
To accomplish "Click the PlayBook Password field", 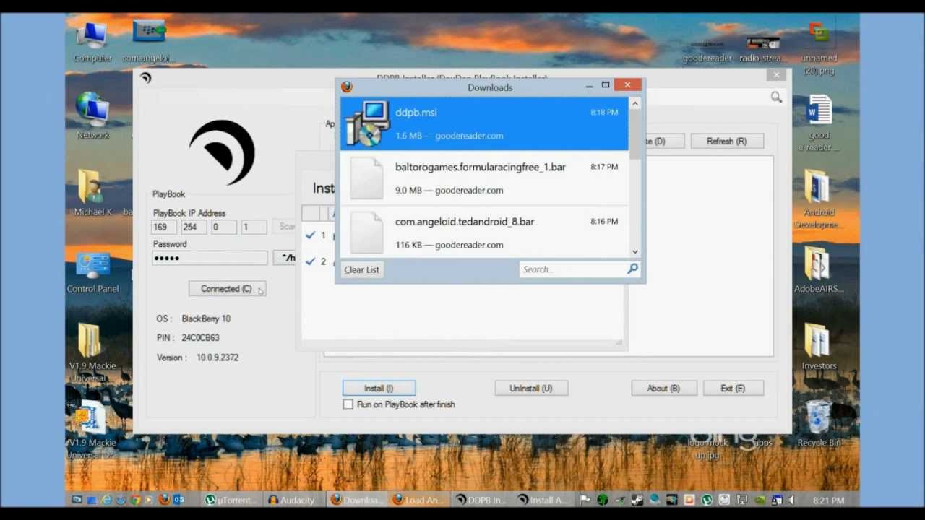I will click(x=210, y=258).
